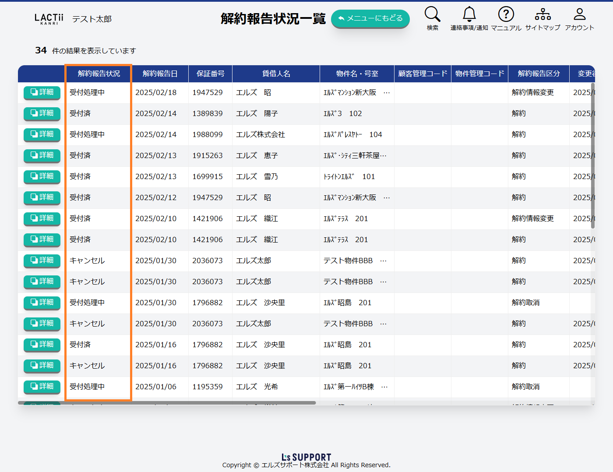Open 詳細 for the エルズ株式会社 row
The width and height of the screenshot is (613, 472).
tap(42, 134)
